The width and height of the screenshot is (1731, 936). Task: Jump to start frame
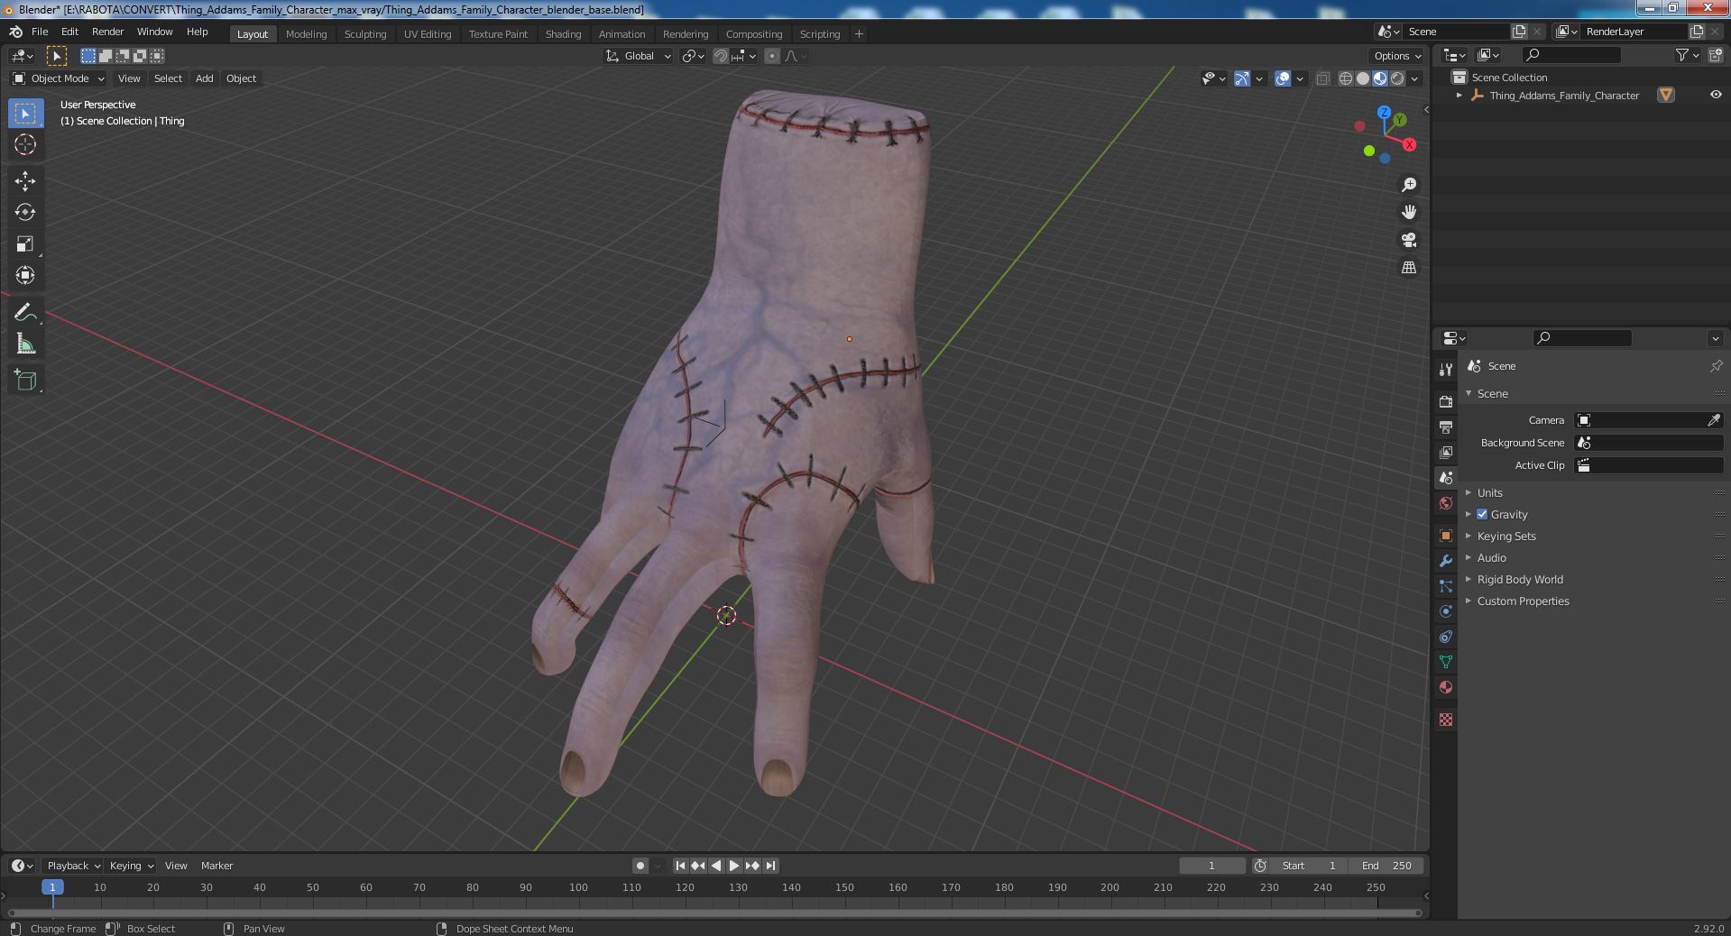(681, 866)
